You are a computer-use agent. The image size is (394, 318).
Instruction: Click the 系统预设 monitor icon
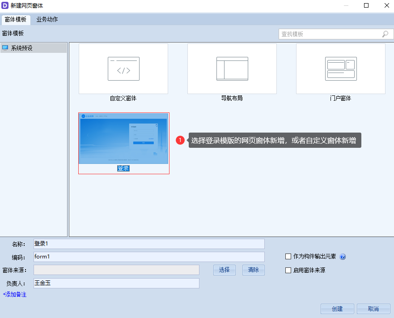[5, 48]
